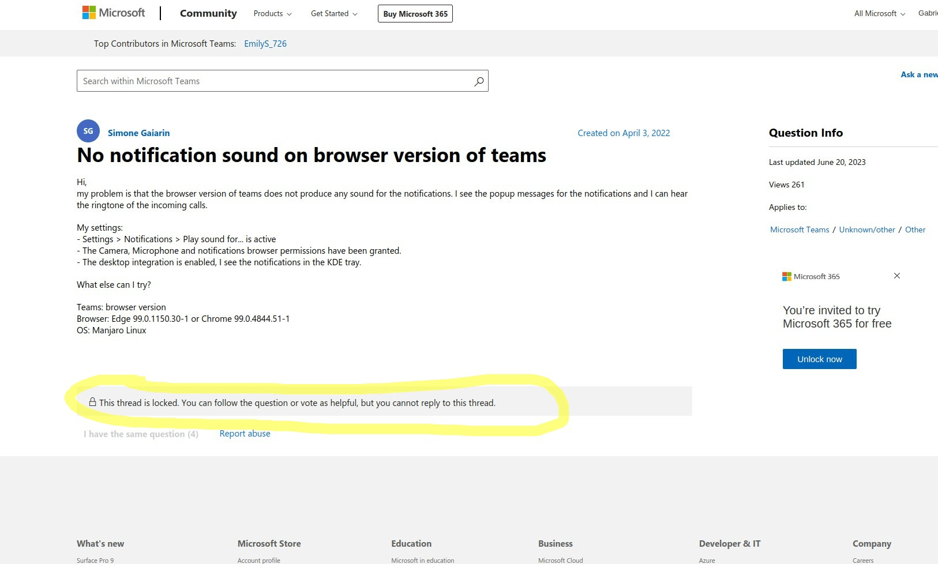Viewport: 938px width, 564px height.
Task: Open Azure footer link
Action: 707,561
